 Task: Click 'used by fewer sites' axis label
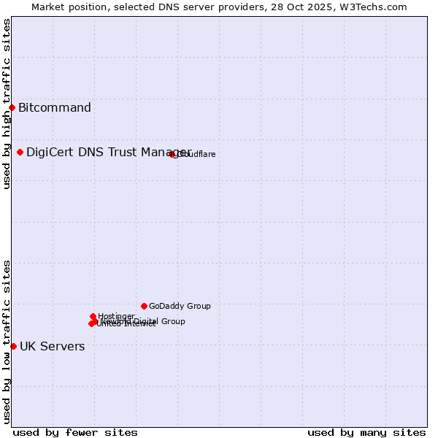(75, 432)
